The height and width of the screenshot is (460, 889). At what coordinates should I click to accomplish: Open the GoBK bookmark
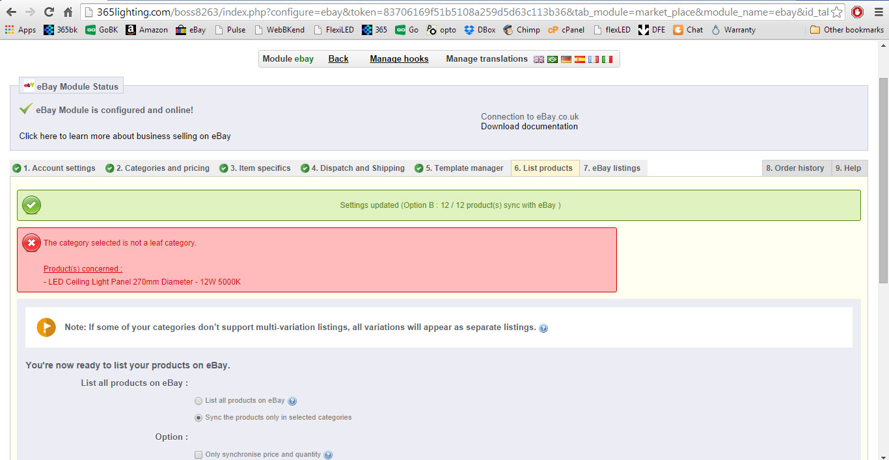[x=102, y=30]
